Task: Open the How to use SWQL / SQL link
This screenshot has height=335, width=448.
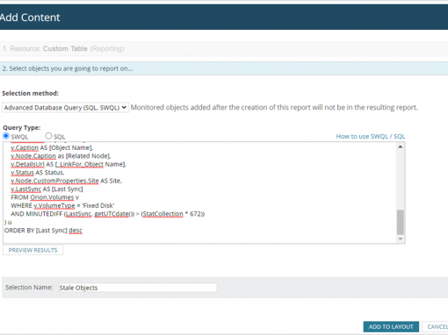Action: (x=371, y=136)
